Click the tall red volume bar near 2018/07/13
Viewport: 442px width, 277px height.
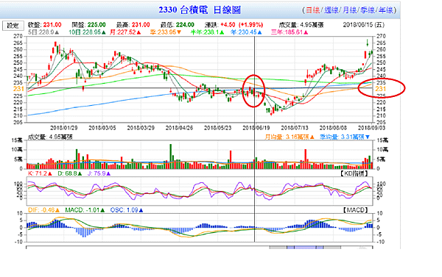(305, 159)
